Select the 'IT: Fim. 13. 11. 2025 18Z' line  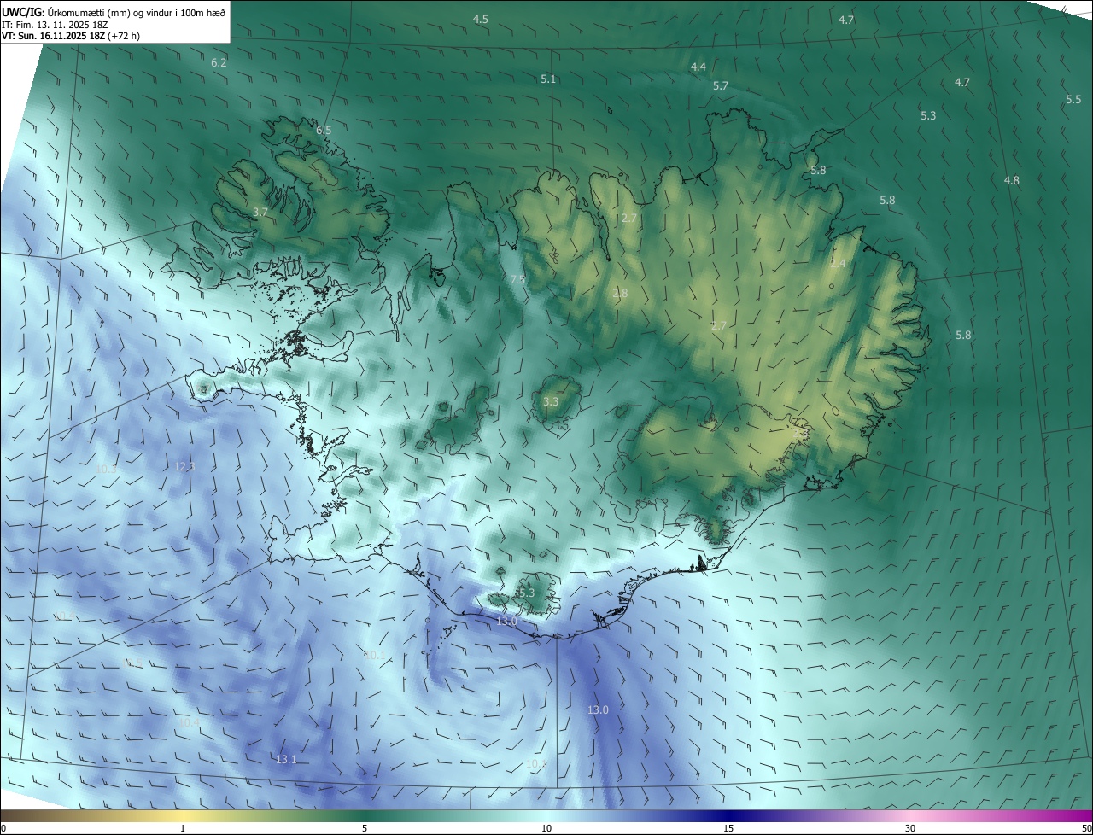[55, 24]
